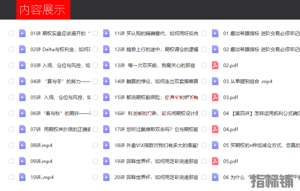Select the 内容展示 tab header

click(43, 10)
